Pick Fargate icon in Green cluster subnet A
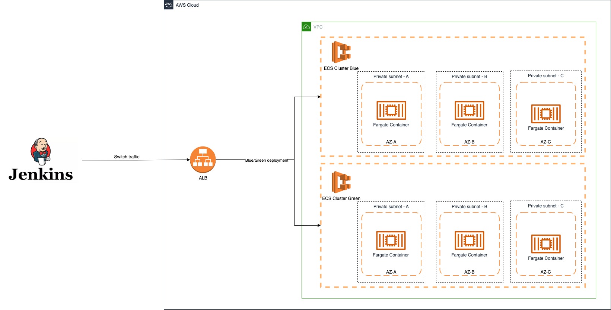 391,240
